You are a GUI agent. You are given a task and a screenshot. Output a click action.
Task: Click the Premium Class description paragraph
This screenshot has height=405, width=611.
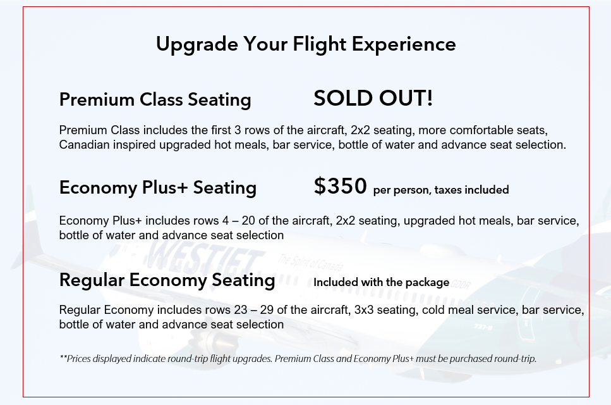(x=313, y=137)
